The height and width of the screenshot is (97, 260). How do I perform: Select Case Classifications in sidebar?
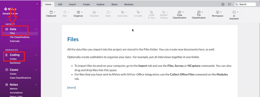(20, 78)
